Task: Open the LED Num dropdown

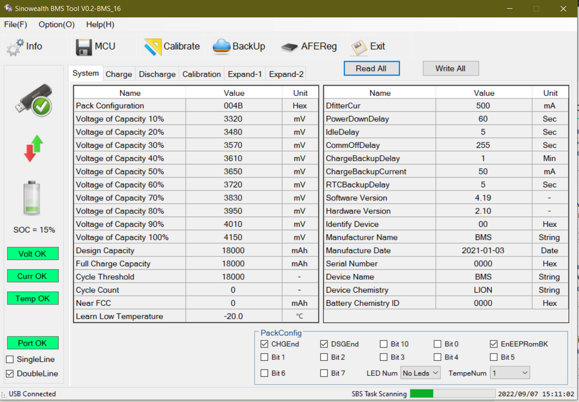Action: point(420,373)
